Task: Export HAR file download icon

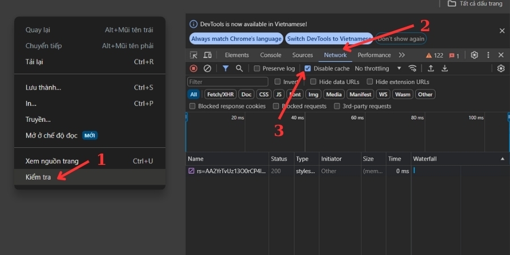Action: pos(445,69)
